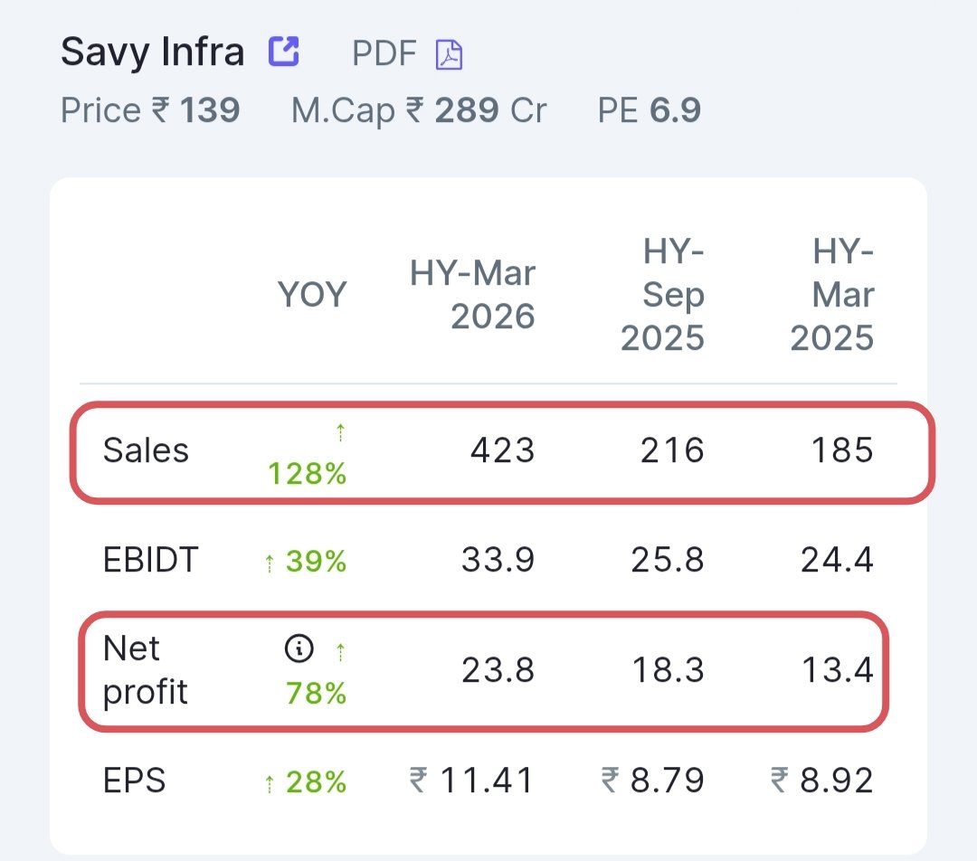
Task: Select the YOY column header
Action: tap(312, 294)
